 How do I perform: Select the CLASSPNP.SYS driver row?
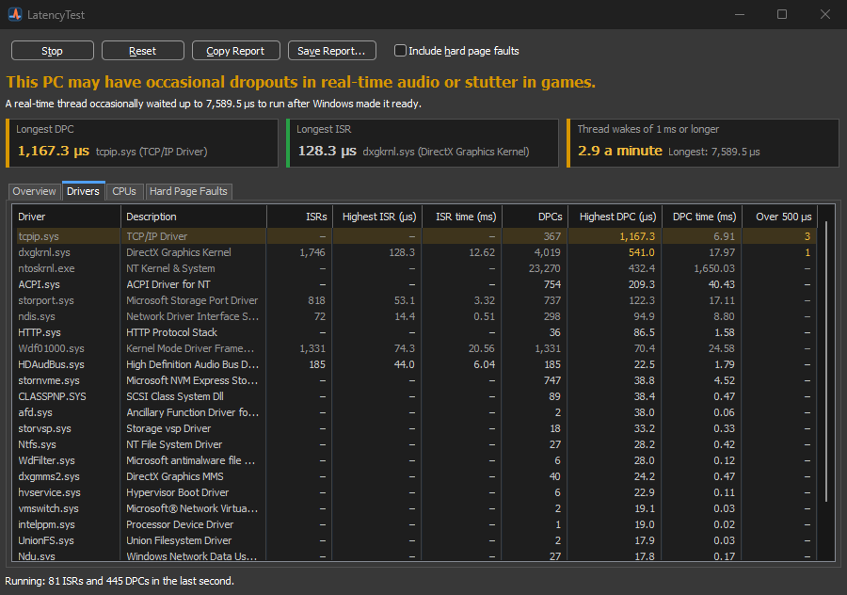coord(414,396)
